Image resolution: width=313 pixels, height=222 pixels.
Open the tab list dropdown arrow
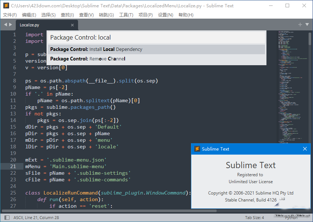pos(307,25)
